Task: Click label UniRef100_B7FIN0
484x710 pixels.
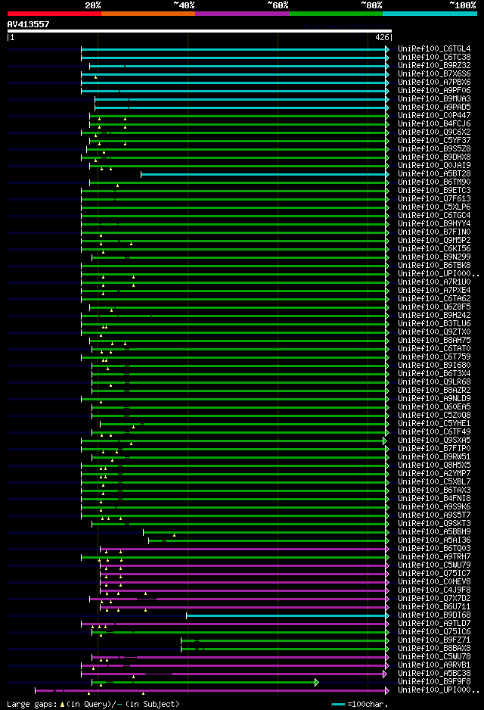Action: [434, 232]
